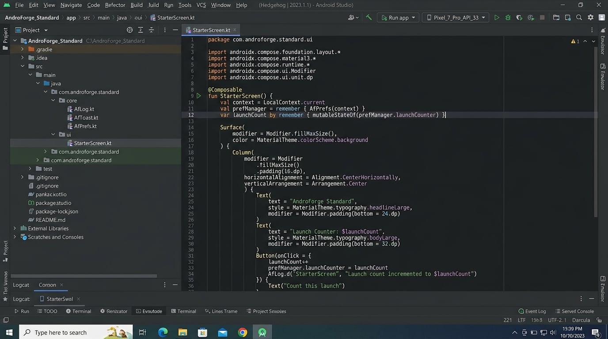Open the Navigate menu
This screenshot has width=608, height=339.
pyautogui.click(x=71, y=5)
